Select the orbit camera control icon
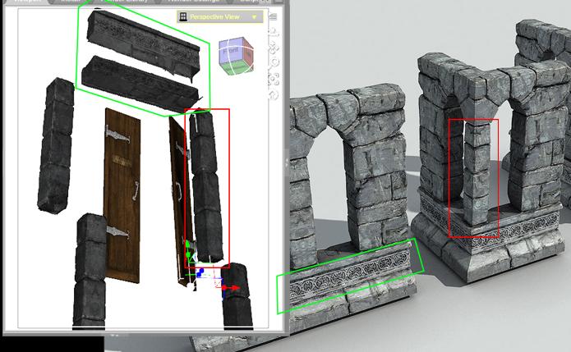The image size is (571, 352). (x=274, y=32)
